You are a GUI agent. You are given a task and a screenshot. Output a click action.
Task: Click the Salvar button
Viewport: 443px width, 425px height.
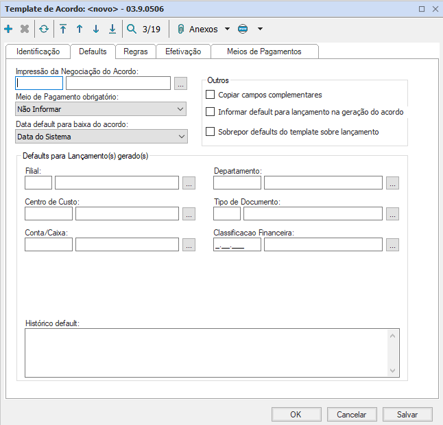click(407, 415)
